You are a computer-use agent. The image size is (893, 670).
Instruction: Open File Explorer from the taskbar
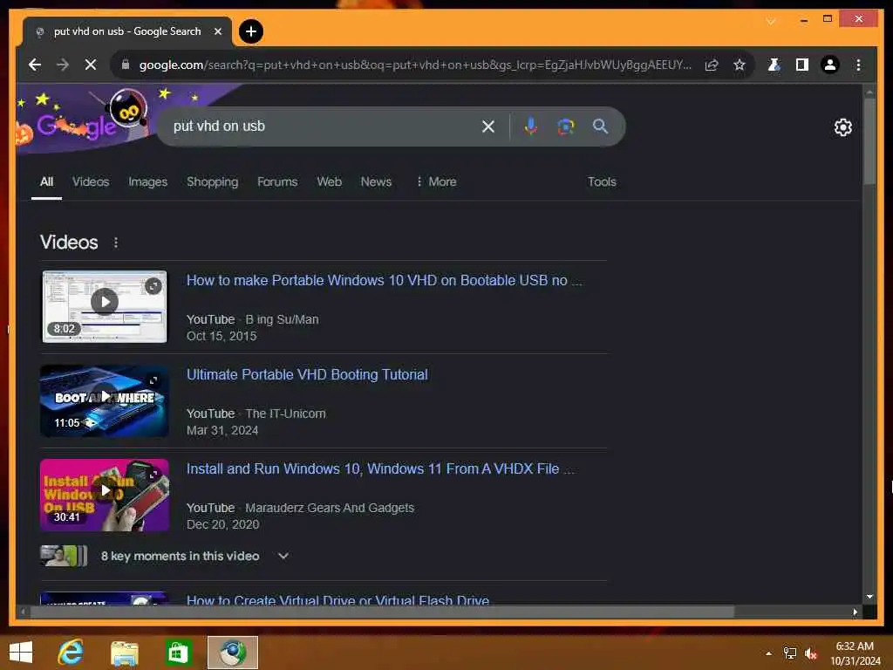(x=125, y=653)
